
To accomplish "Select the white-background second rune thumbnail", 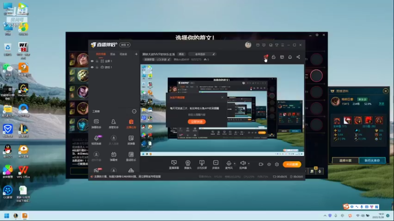I will [x=348, y=120].
